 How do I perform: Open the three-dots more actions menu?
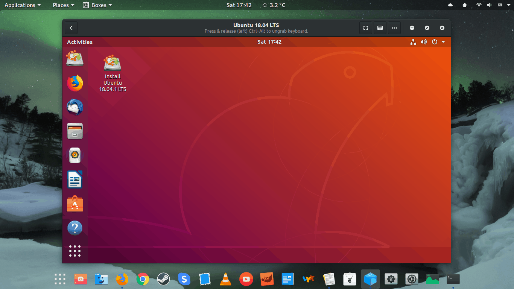(x=394, y=28)
